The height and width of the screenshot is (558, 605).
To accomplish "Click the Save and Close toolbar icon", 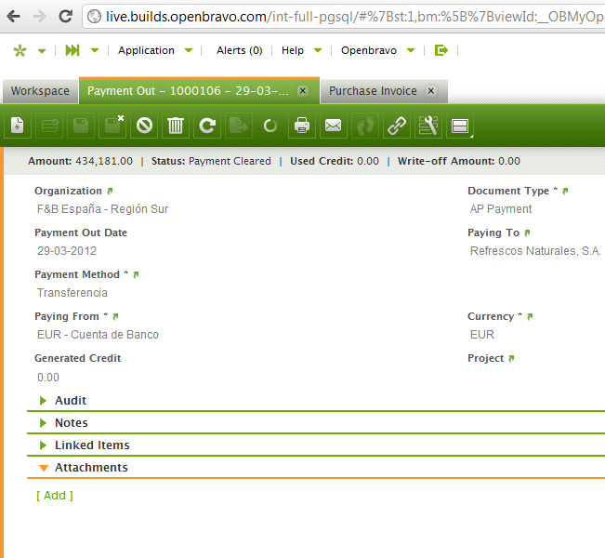I will 112,126.
